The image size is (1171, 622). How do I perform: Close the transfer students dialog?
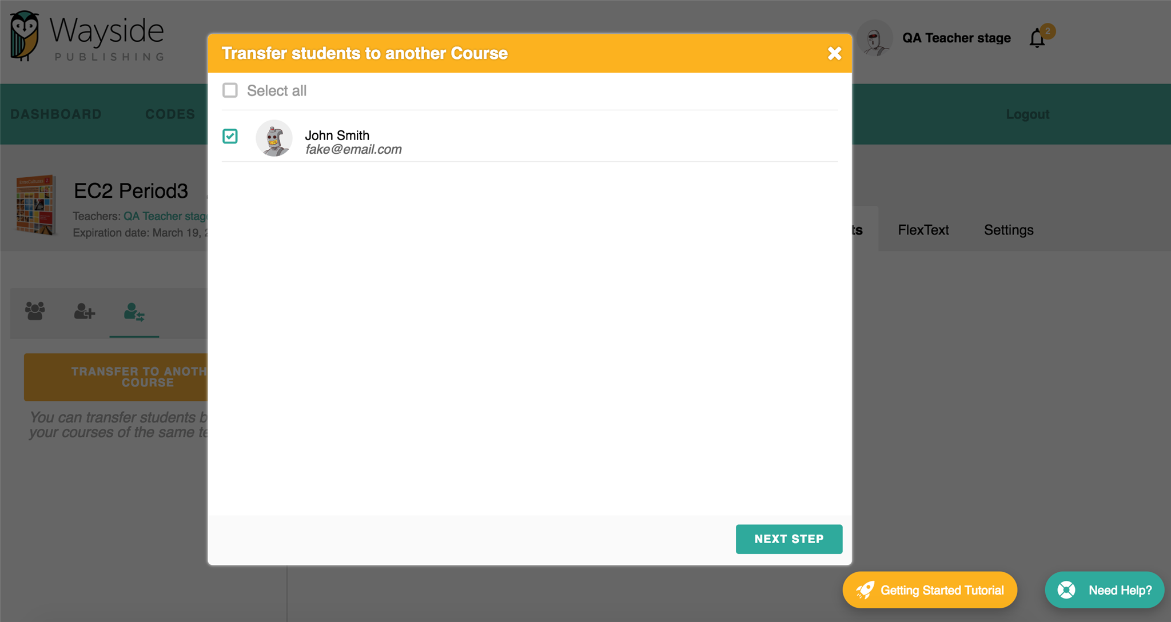click(x=835, y=53)
